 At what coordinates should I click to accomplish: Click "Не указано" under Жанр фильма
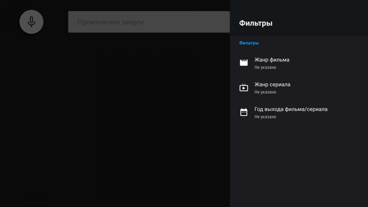(x=265, y=67)
